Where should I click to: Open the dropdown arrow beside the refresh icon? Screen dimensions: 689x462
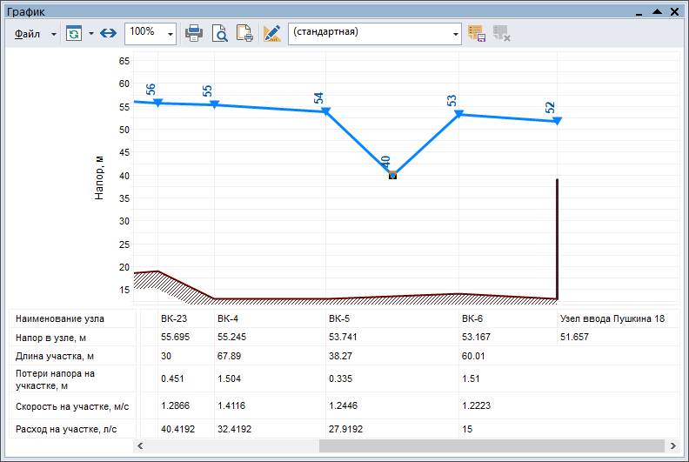(90, 34)
